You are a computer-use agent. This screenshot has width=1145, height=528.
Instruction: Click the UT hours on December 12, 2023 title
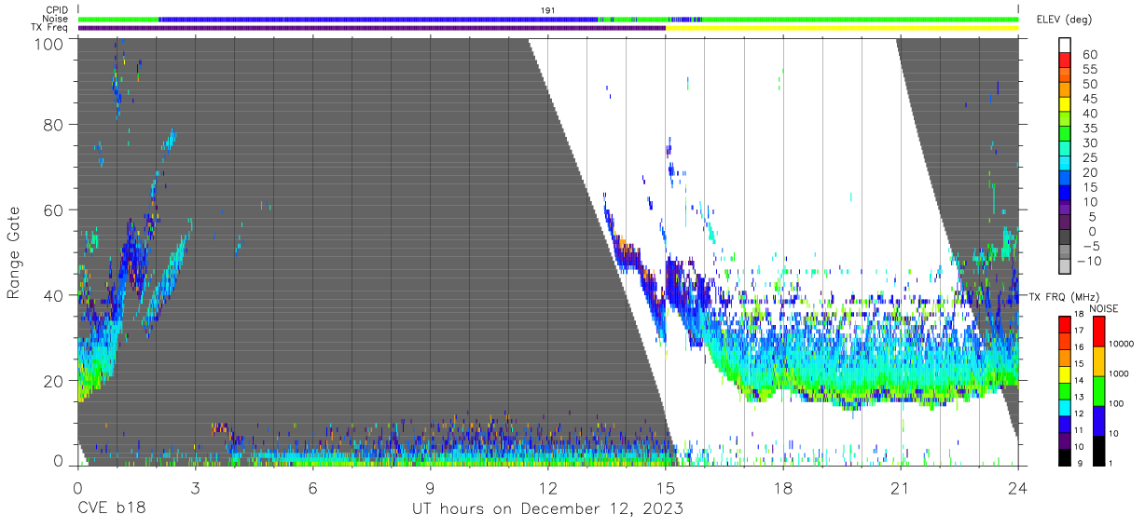click(x=548, y=509)
